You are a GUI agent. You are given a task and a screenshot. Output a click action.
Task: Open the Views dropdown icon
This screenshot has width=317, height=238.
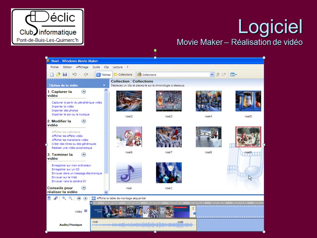234,75
